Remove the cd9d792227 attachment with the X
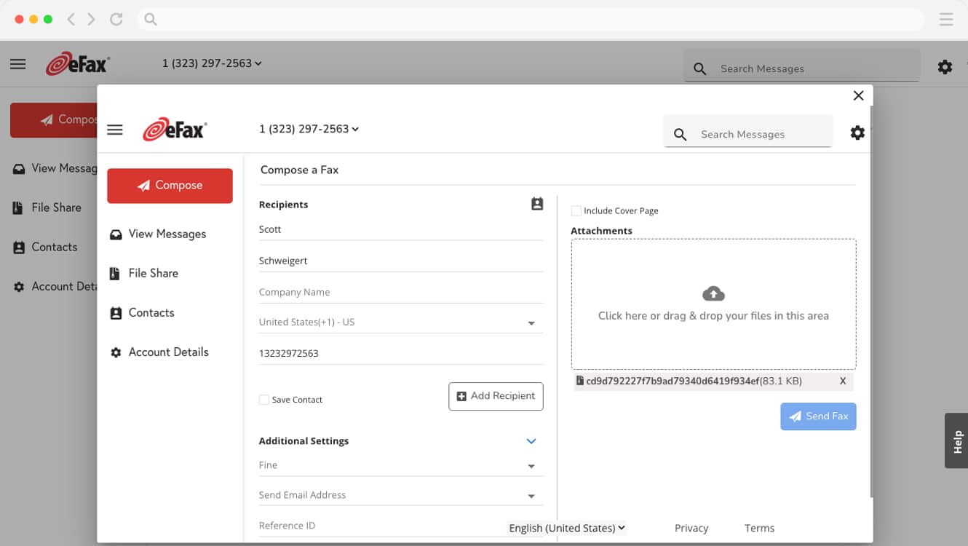Viewport: 968px width, 546px height. 842,381
